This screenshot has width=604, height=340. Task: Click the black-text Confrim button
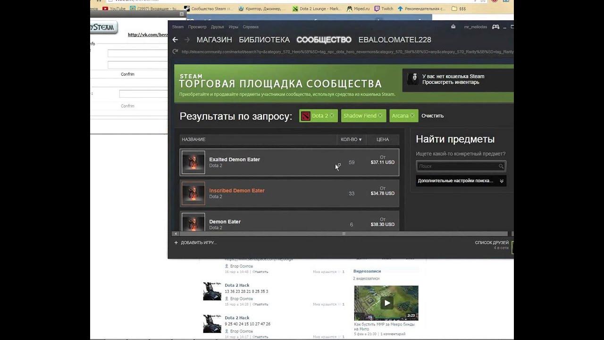127,74
